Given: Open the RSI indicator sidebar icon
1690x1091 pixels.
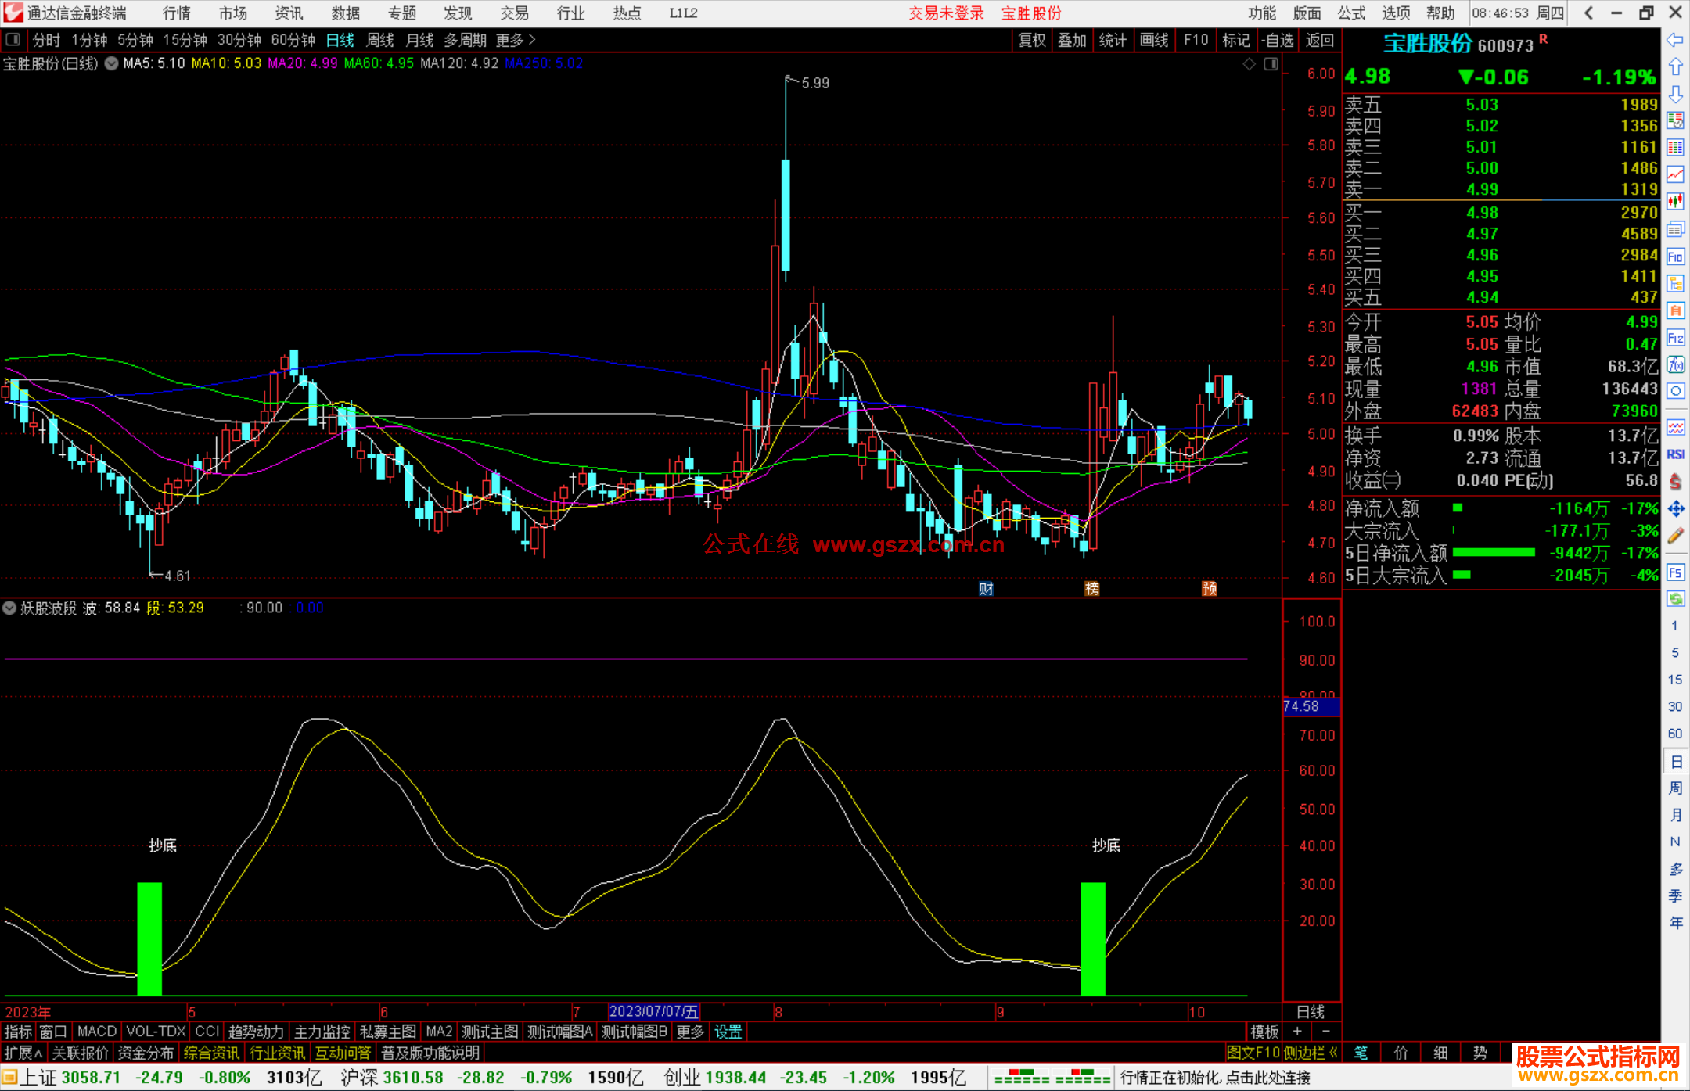Looking at the screenshot, I should click(x=1675, y=454).
